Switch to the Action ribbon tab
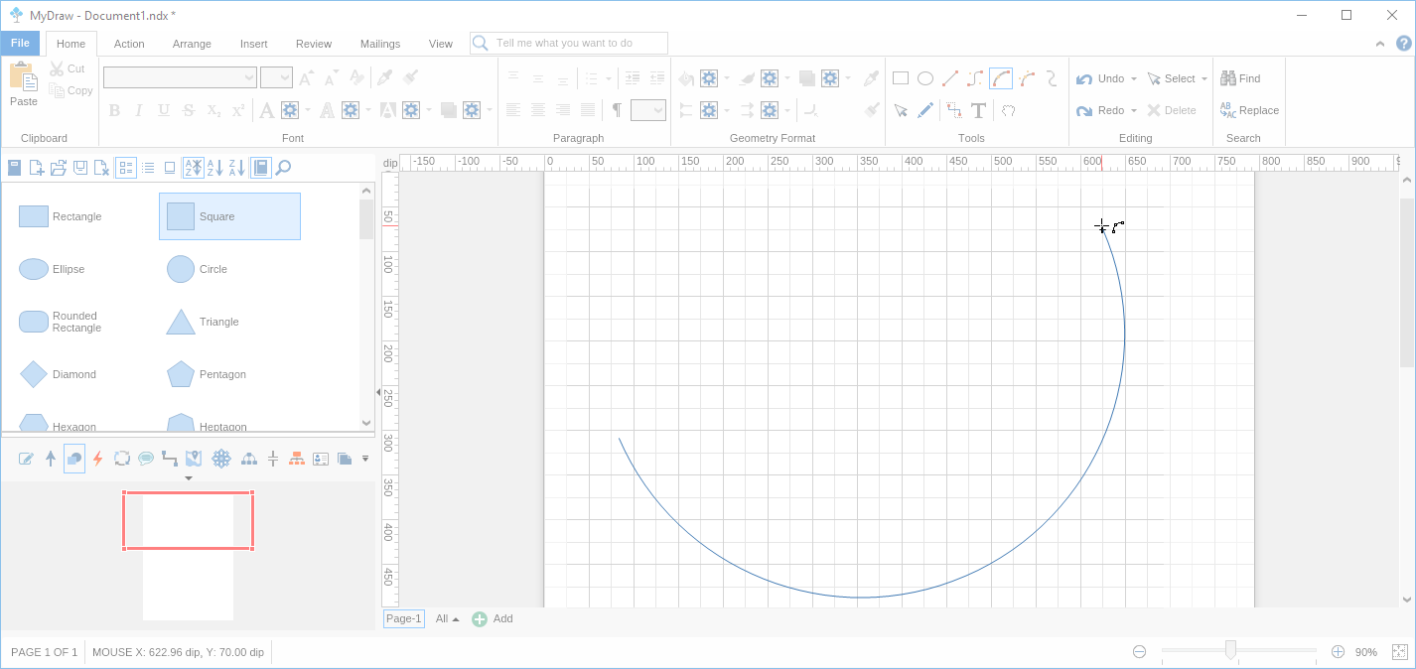The image size is (1416, 669). (x=129, y=44)
